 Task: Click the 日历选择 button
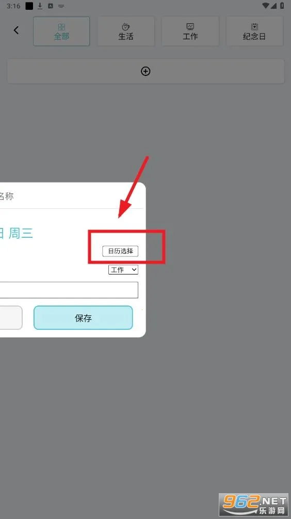120,251
